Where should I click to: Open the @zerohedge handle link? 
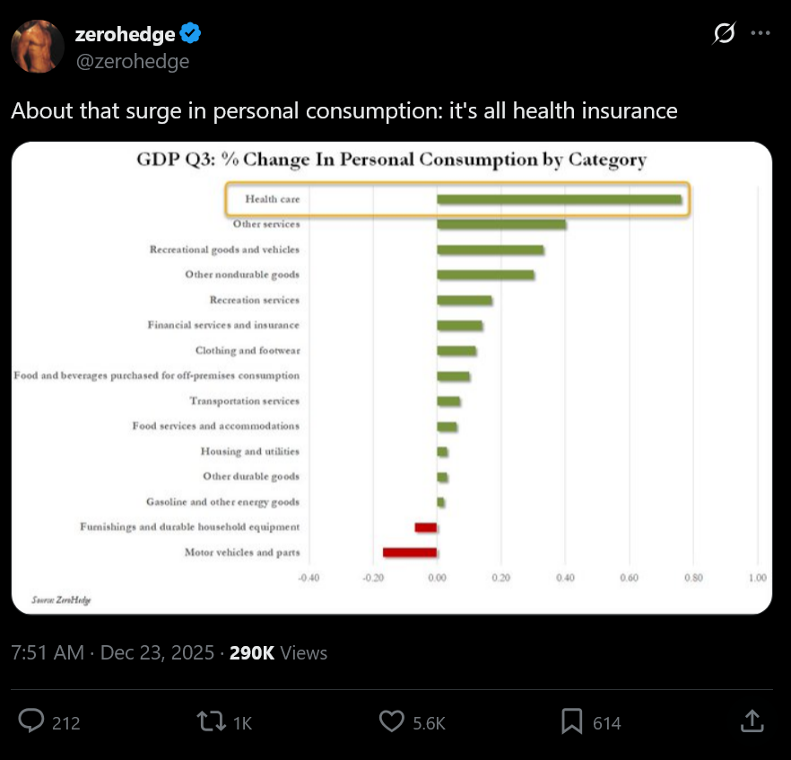(x=132, y=61)
